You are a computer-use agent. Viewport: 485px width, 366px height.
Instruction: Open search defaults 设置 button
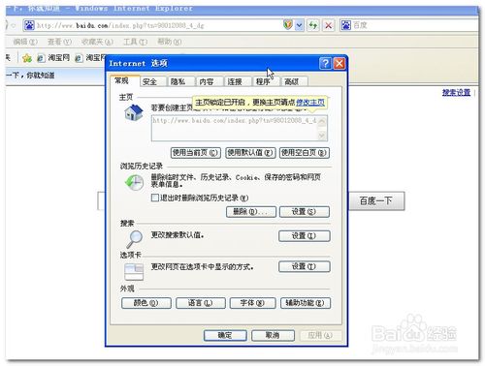(305, 236)
